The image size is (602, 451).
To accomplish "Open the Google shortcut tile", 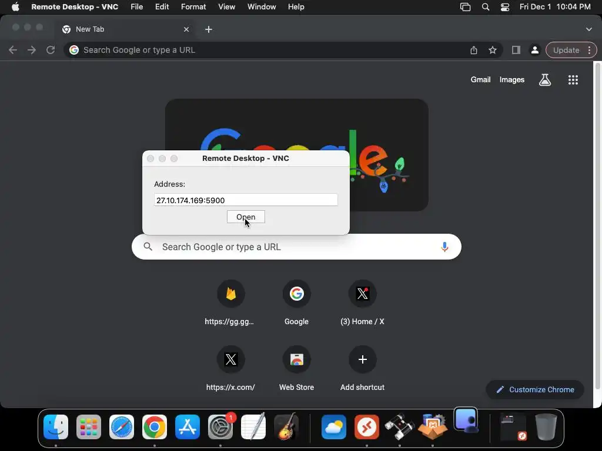I will point(296,302).
